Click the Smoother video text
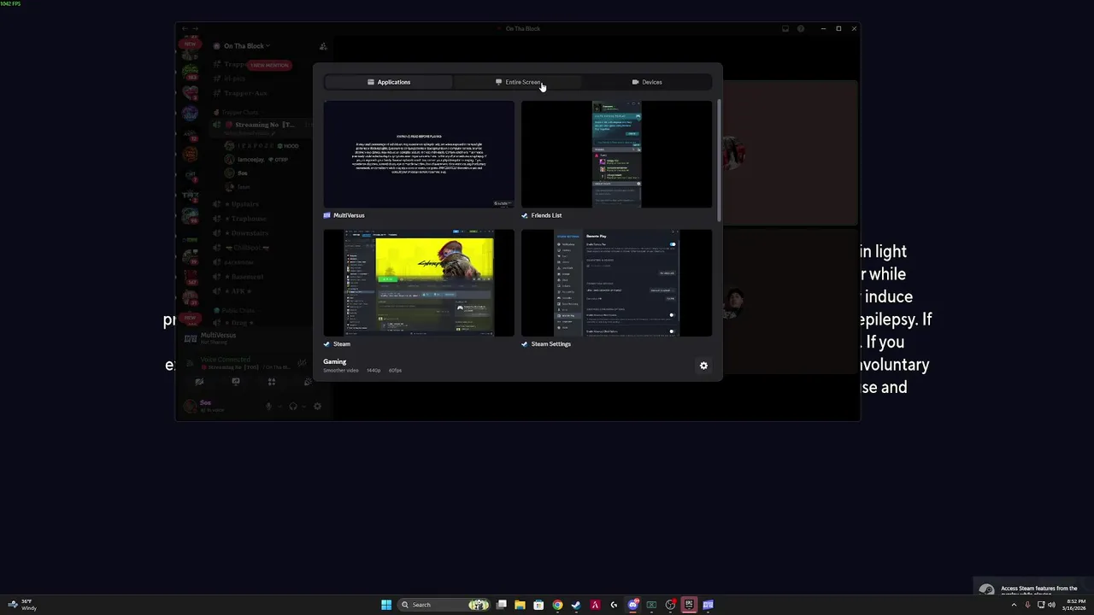The image size is (1094, 615). click(341, 371)
